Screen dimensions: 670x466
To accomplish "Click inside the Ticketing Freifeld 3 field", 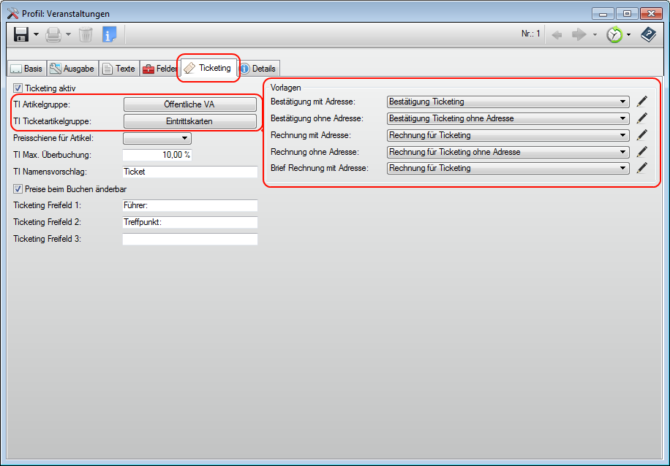I will click(x=189, y=238).
